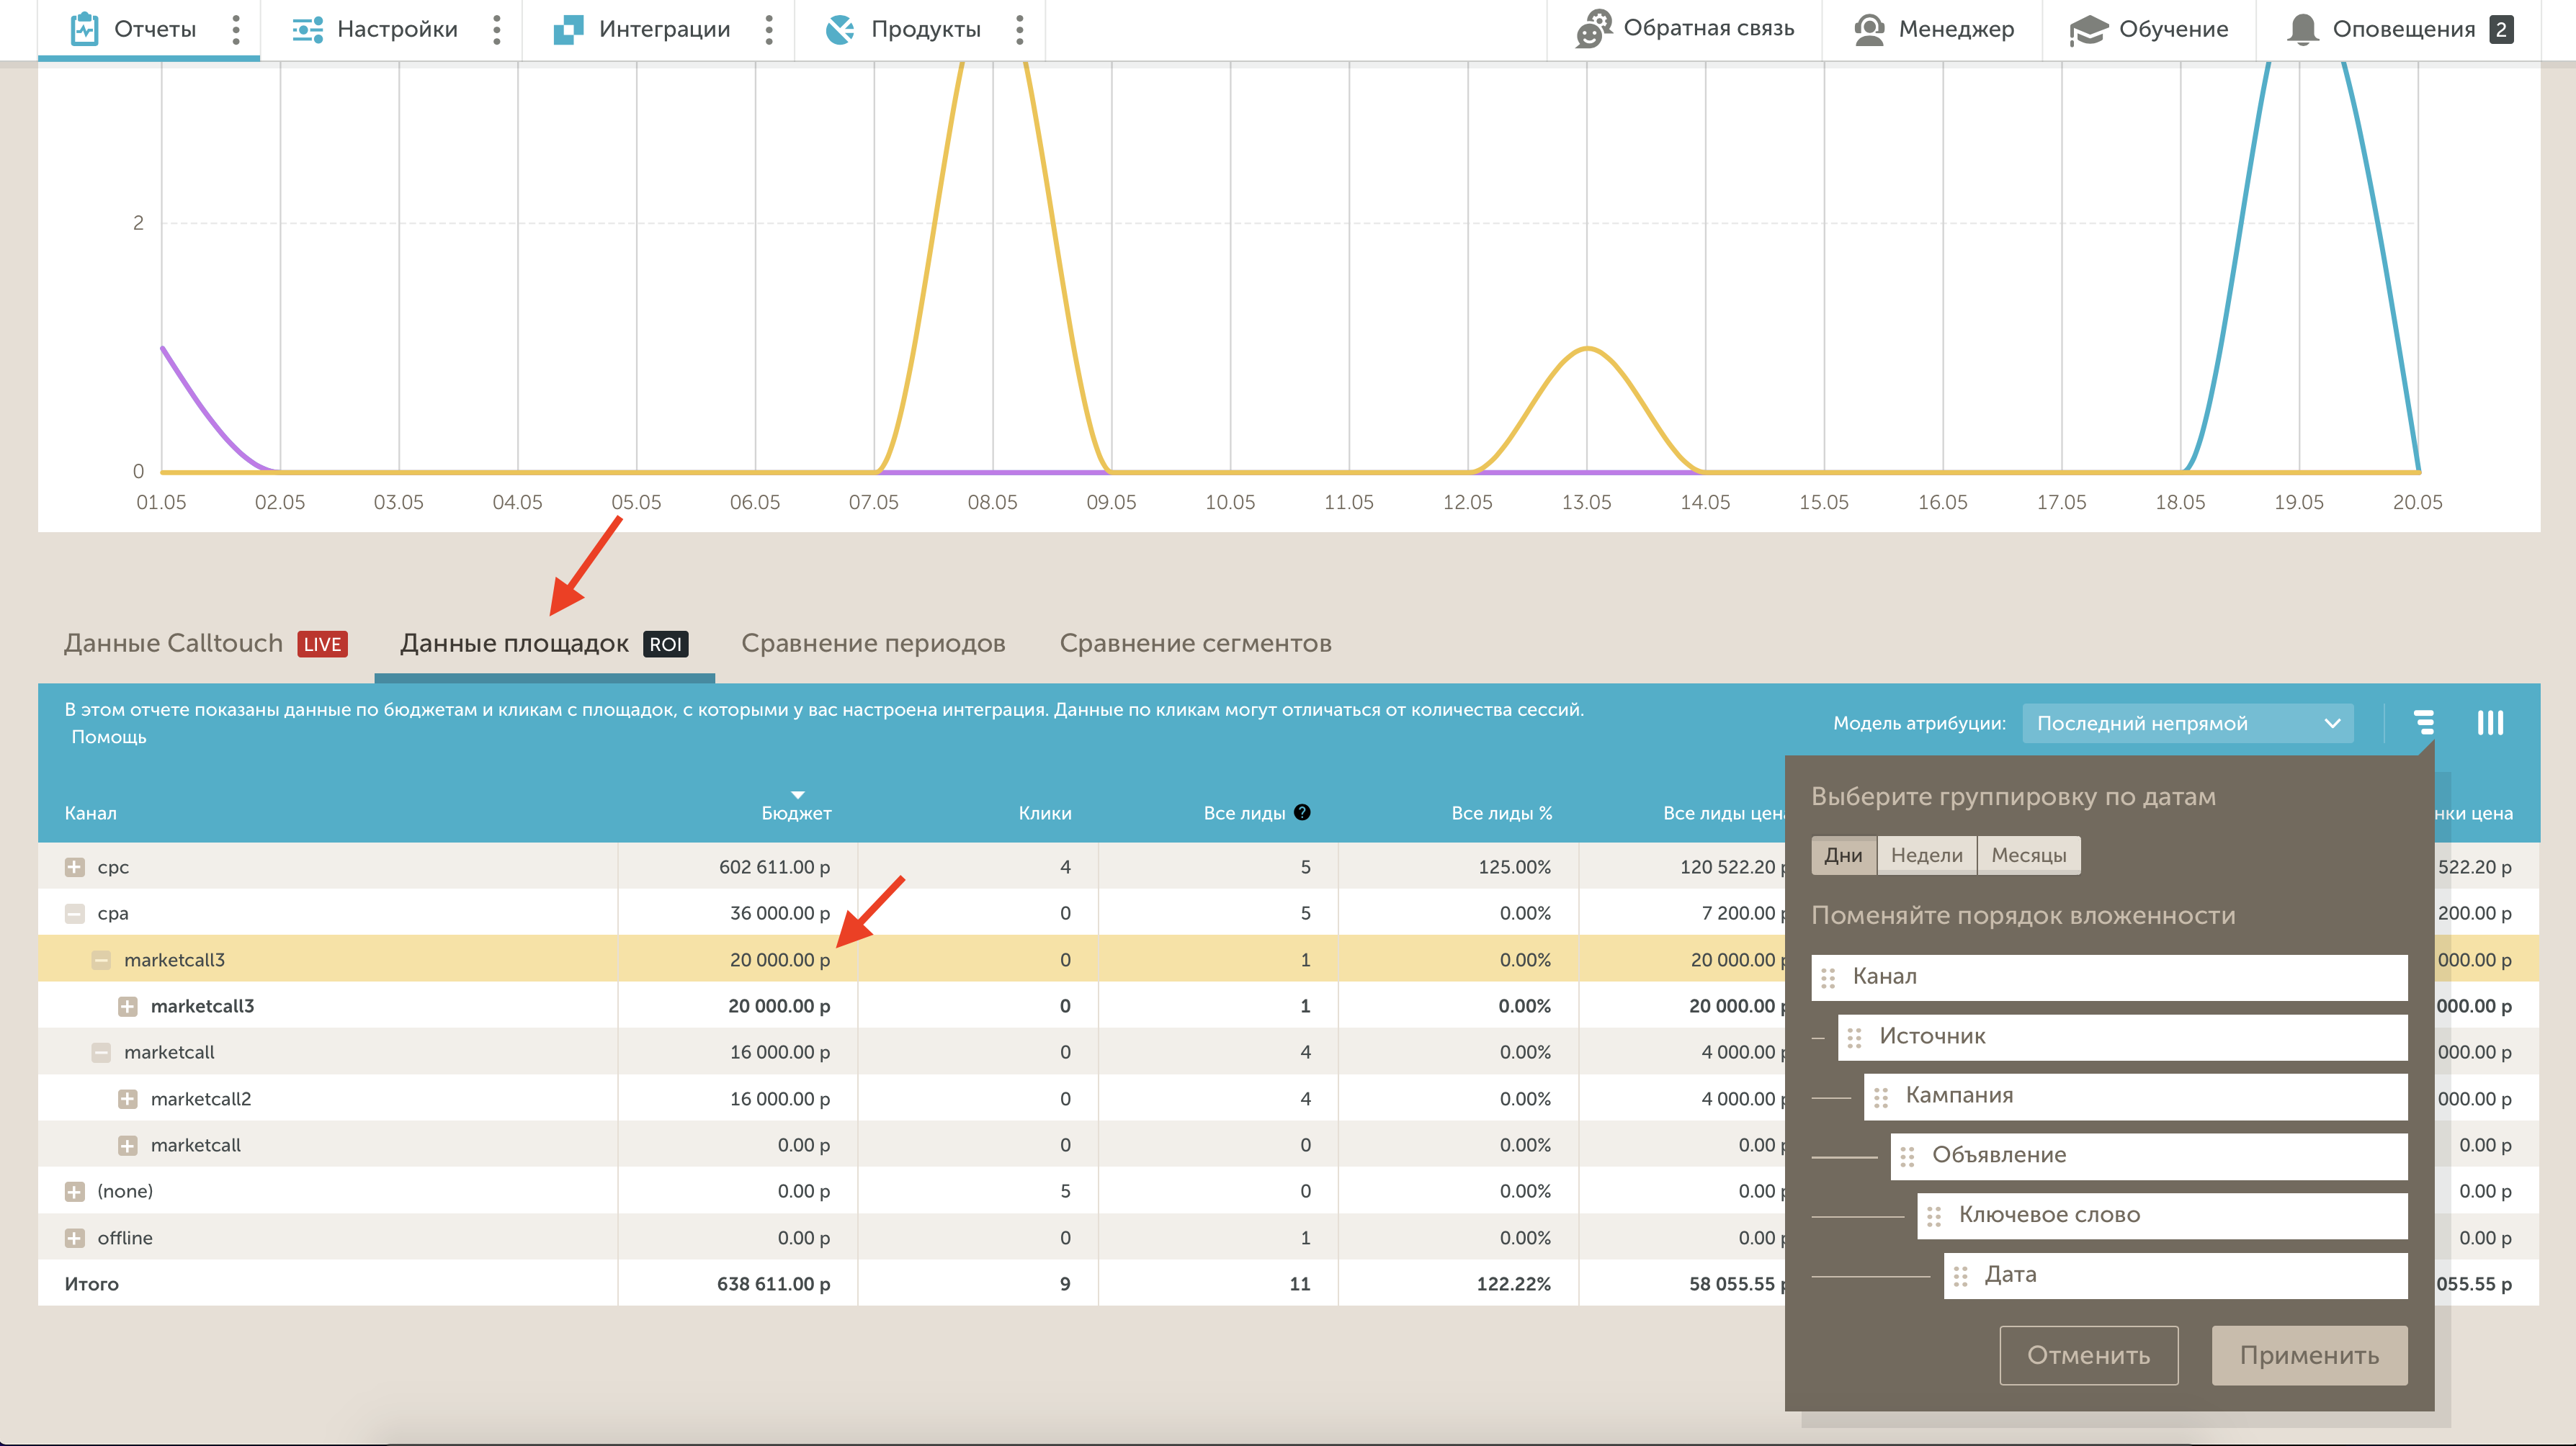
Task: Click the Отчеты clipboard chart icon
Action: (x=85, y=29)
